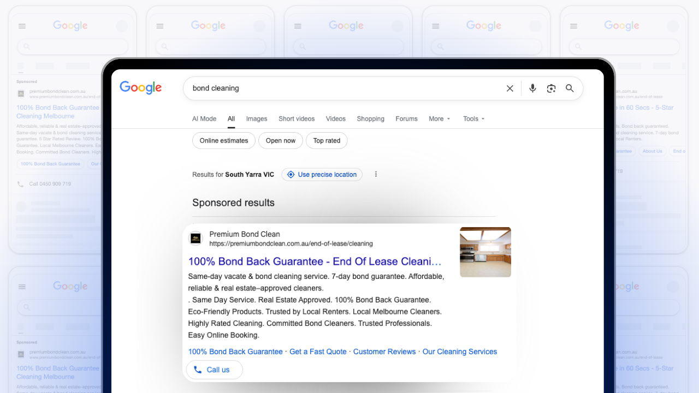699x393 pixels.
Task: Click the South Yarra VIC location text
Action: pos(250,175)
